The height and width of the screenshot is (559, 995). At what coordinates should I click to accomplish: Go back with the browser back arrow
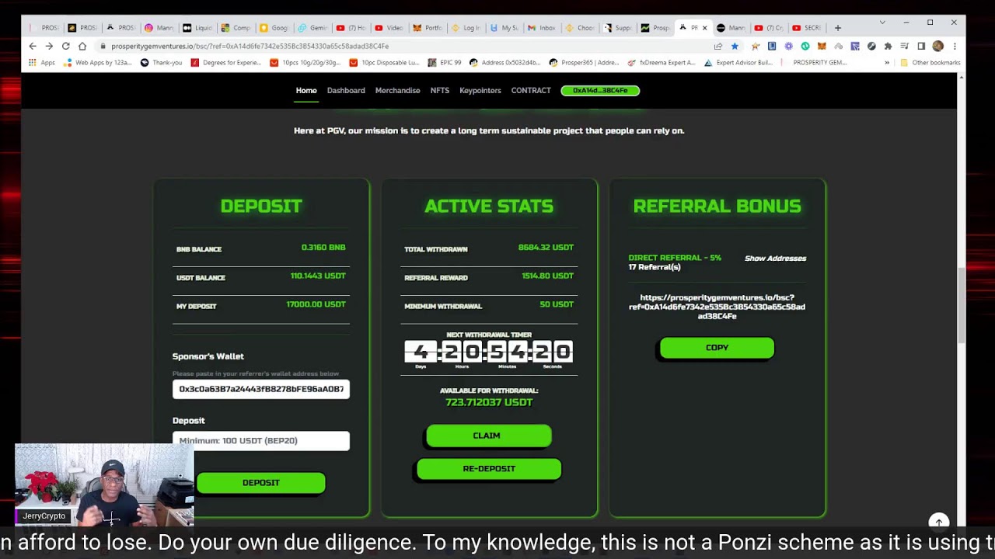coord(33,46)
